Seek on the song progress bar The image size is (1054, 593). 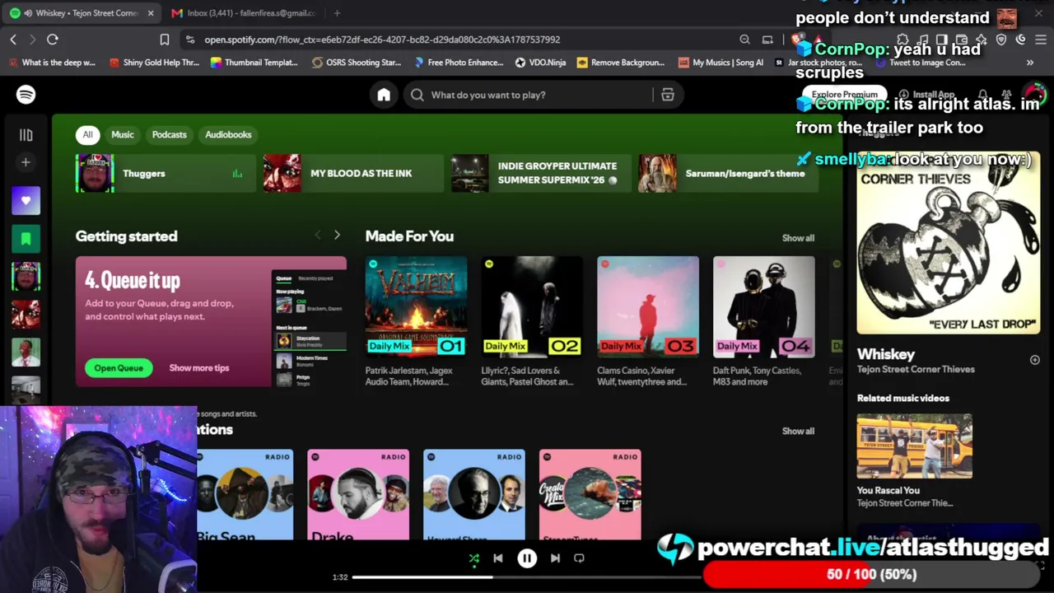[527, 577]
